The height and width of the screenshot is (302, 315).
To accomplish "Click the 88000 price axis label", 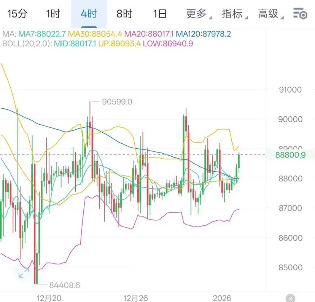I will [290, 178].
